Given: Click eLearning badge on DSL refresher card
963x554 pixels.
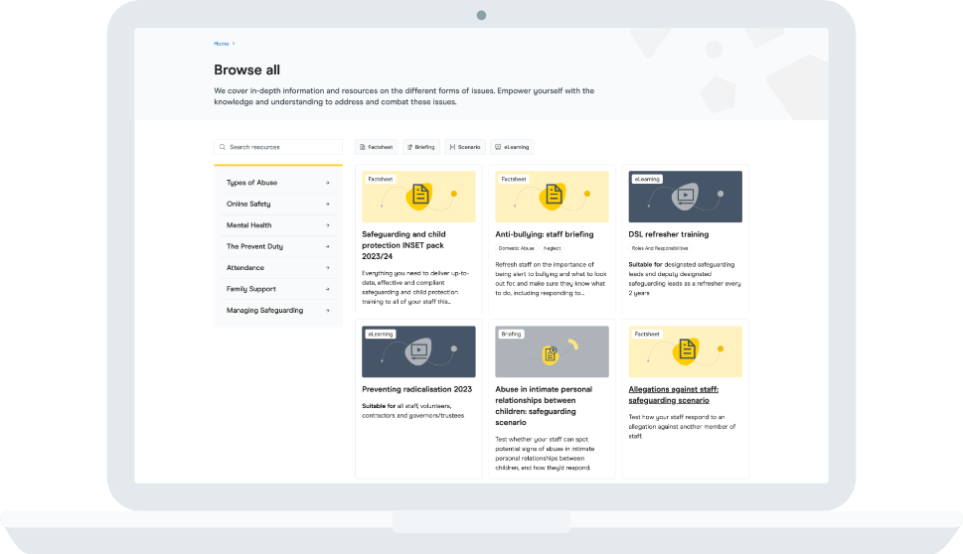Looking at the screenshot, I should click(647, 179).
